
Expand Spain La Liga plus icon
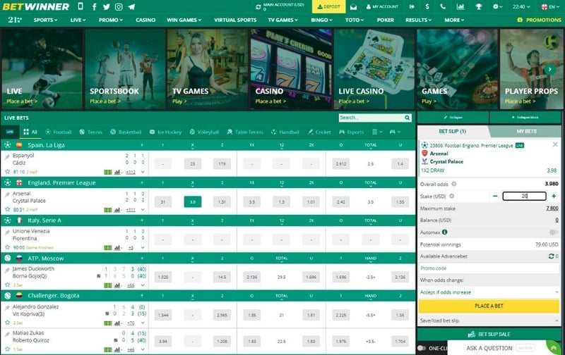pos(142,145)
